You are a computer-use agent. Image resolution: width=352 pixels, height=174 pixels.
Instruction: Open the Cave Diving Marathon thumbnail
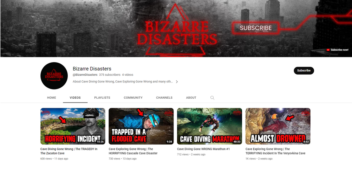209,126
